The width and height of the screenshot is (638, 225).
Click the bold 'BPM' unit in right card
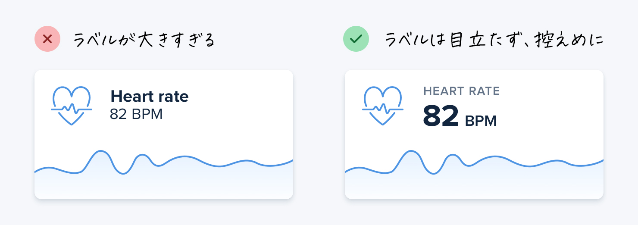481,121
